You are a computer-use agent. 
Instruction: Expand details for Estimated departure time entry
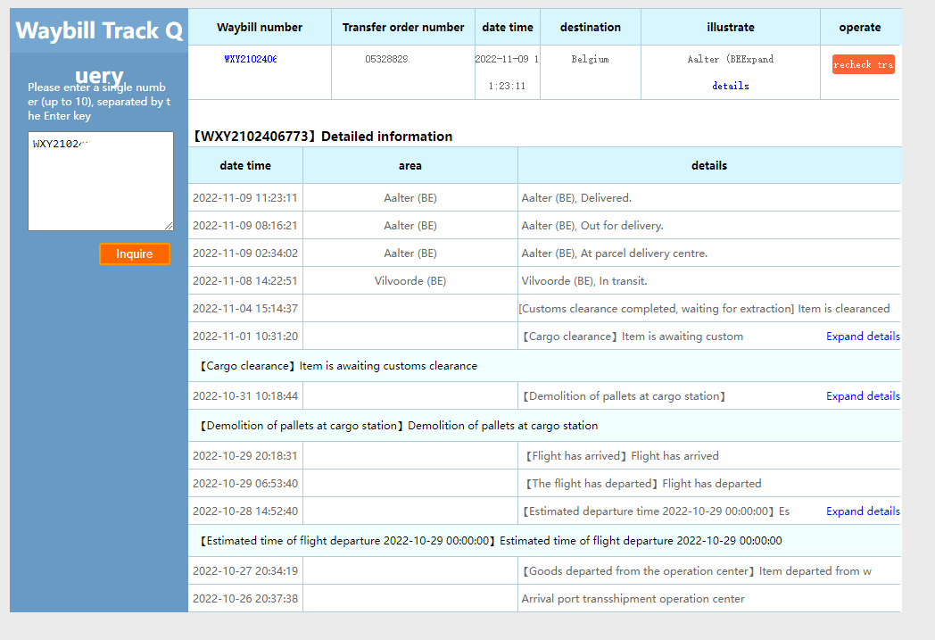(862, 511)
